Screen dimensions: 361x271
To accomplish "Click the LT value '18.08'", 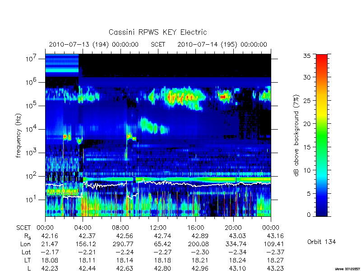I will (x=50, y=260).
